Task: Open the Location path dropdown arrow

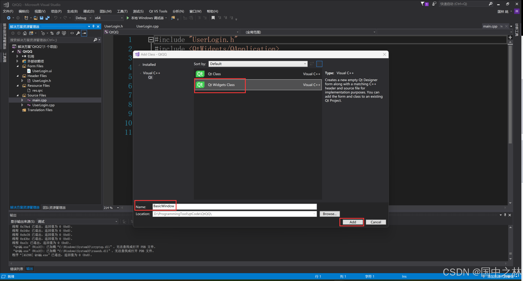Action: [314, 214]
